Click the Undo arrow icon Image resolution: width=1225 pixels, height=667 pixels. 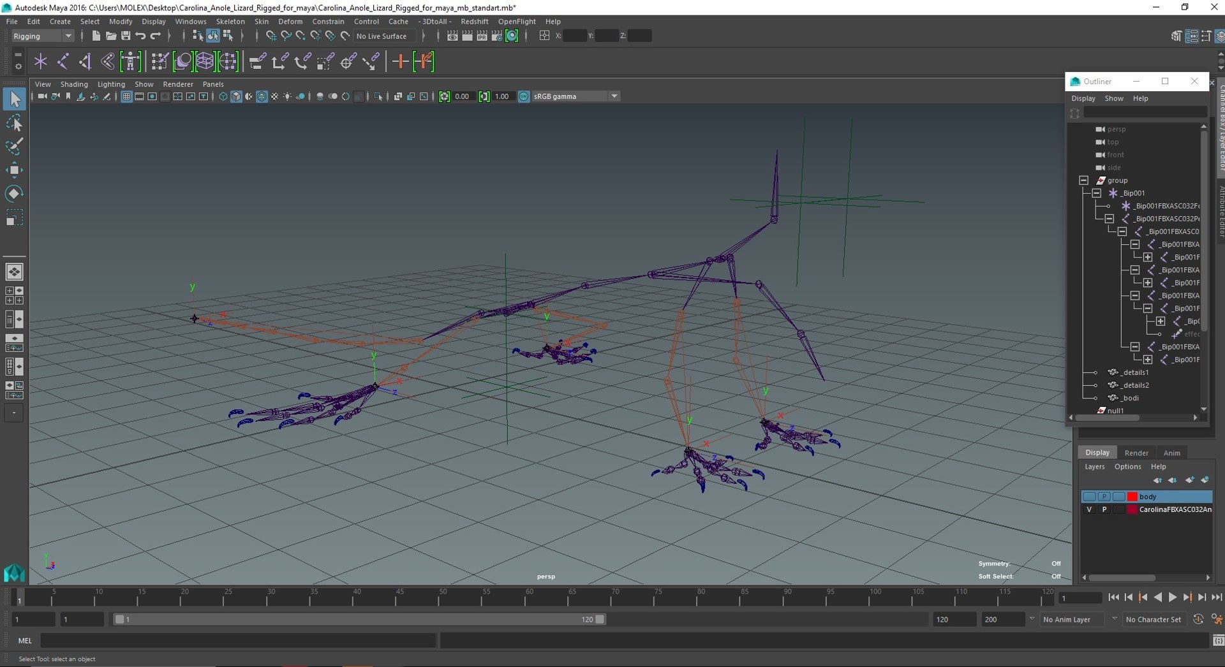click(140, 36)
